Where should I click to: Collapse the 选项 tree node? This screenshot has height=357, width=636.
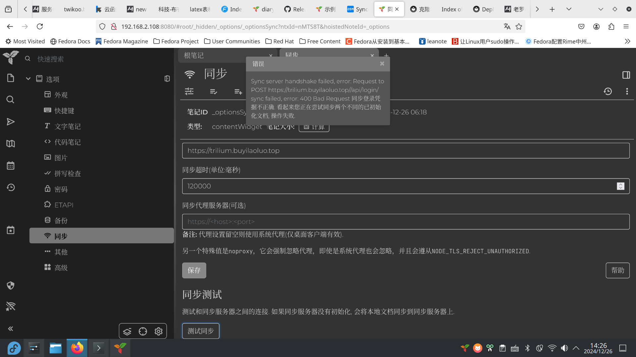coord(28,79)
